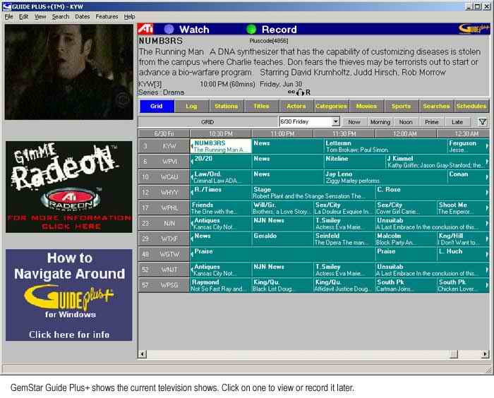Open the Search menu
494x398 pixels.
[61, 17]
